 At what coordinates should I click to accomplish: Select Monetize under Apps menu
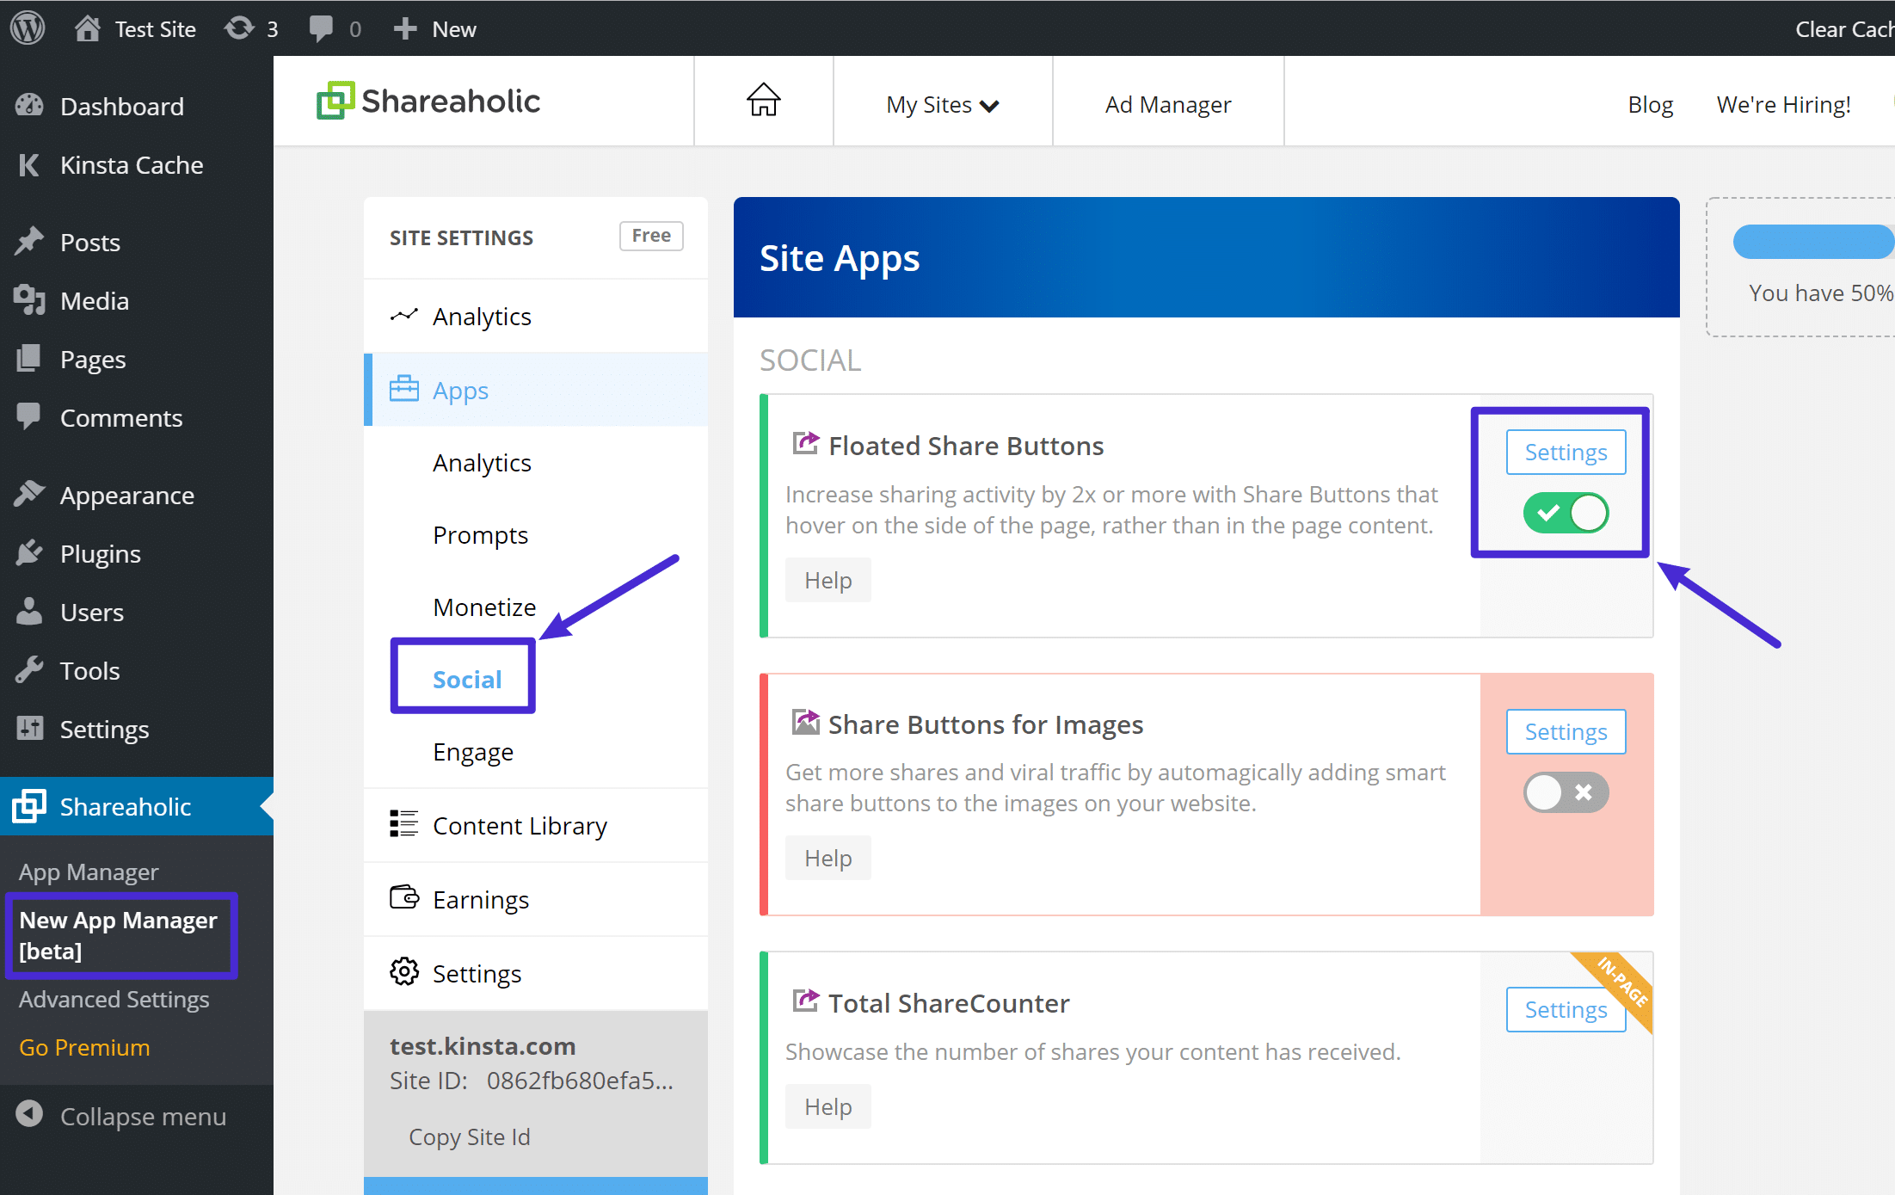pyautogui.click(x=483, y=607)
